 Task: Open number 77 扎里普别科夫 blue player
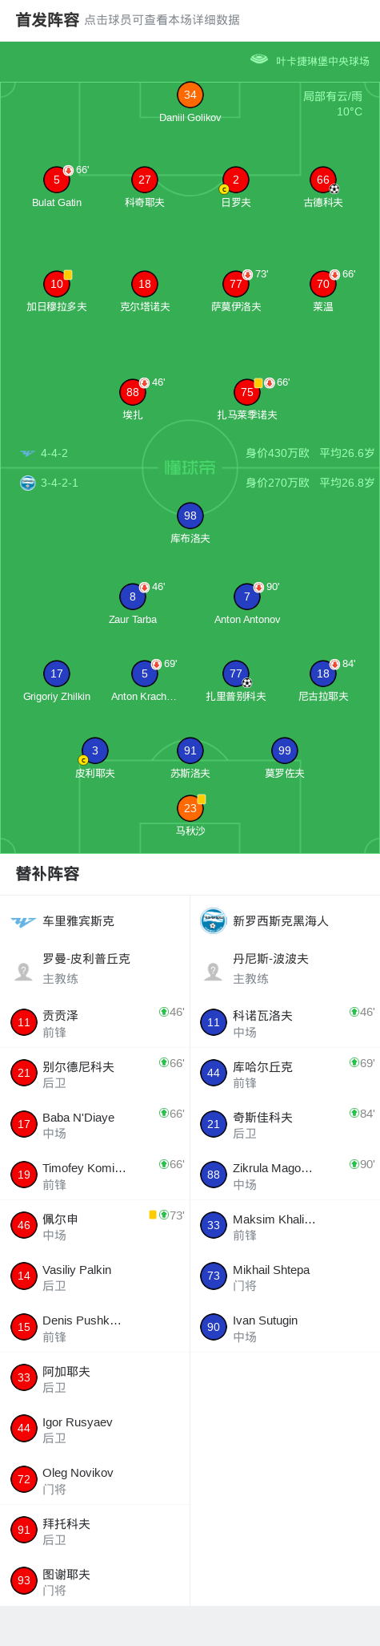(x=235, y=673)
